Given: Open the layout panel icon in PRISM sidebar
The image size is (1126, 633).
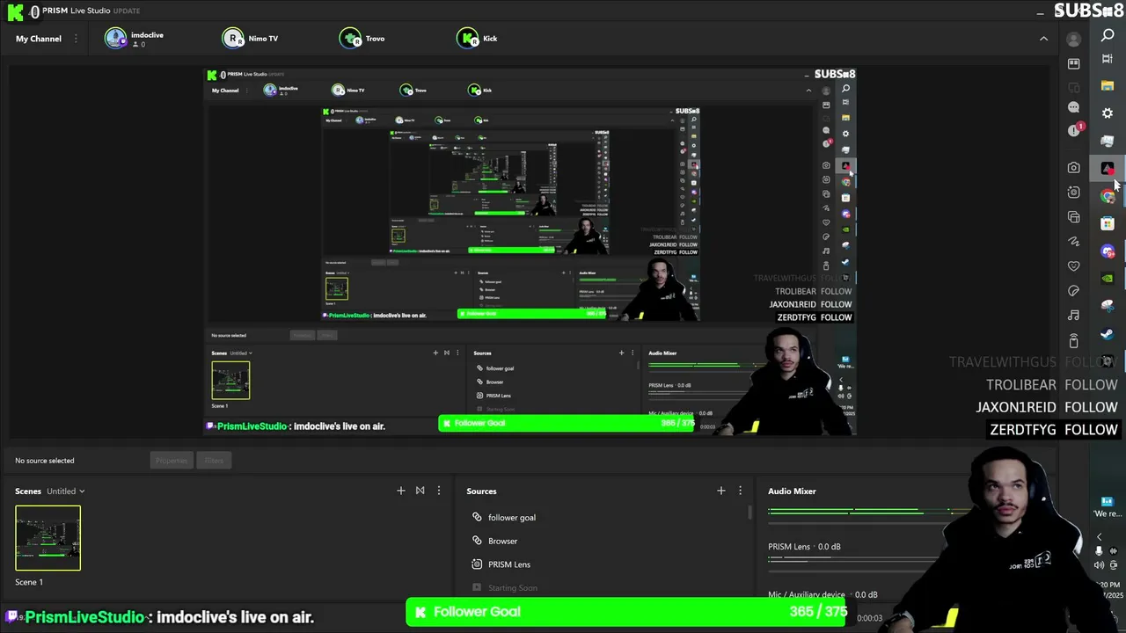Looking at the screenshot, I should tap(1073, 64).
